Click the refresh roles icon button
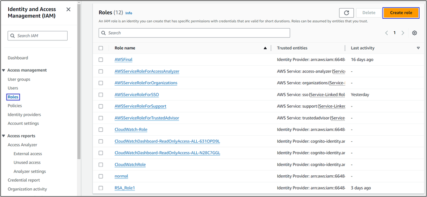This screenshot has width=427, height=197. pyautogui.click(x=346, y=13)
